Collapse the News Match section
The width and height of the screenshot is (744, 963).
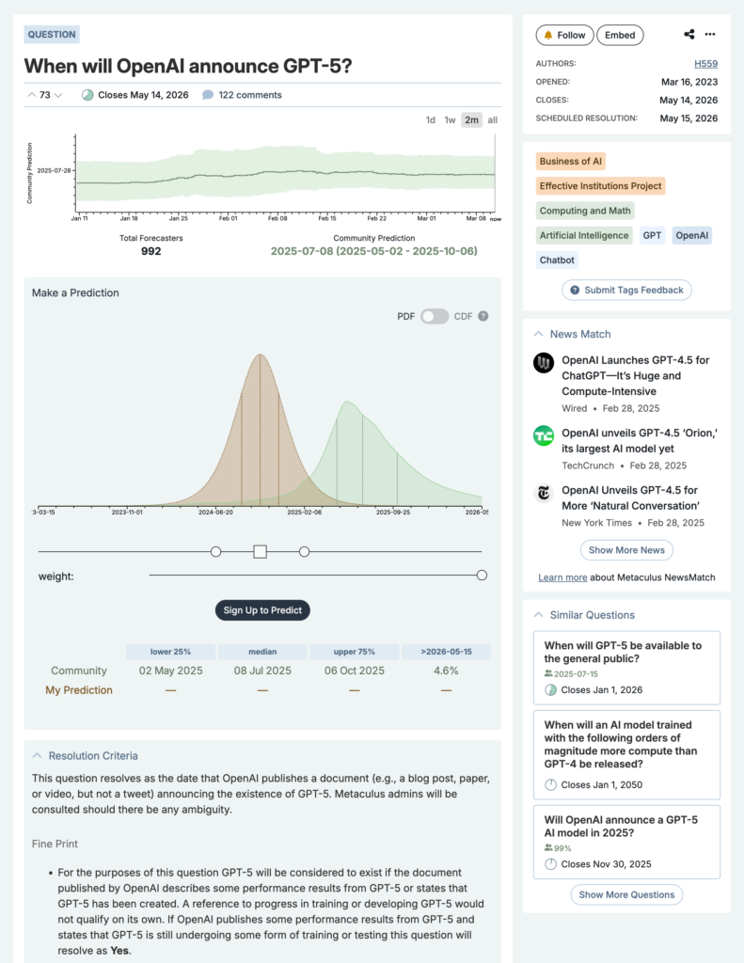click(x=539, y=334)
